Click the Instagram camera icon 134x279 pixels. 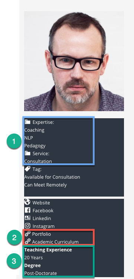(x=27, y=226)
